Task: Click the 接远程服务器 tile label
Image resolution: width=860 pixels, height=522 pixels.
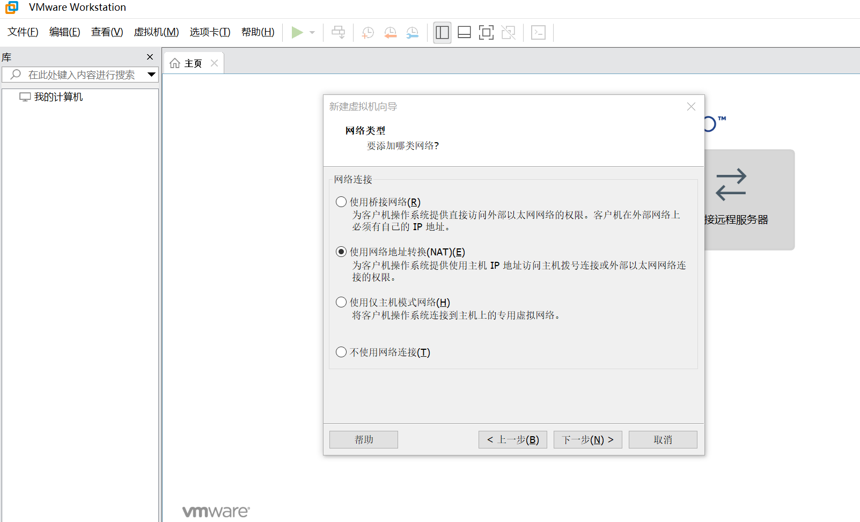Action: 737,219
